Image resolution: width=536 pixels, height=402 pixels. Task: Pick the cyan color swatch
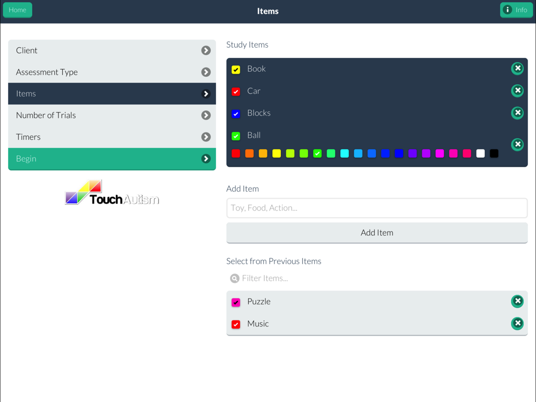click(x=345, y=153)
